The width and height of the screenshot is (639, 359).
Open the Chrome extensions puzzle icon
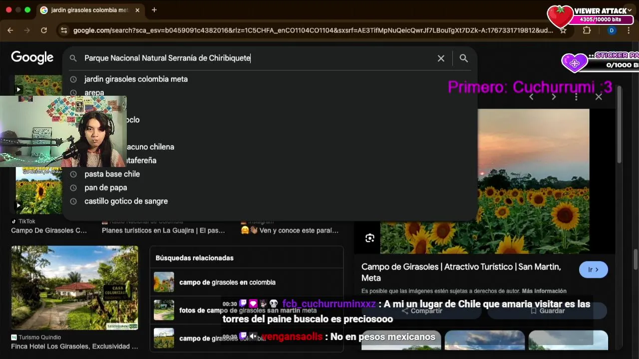tap(587, 30)
